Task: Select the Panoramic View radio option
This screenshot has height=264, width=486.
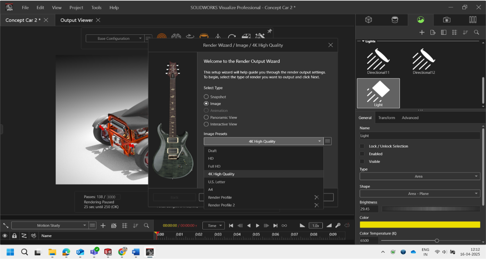Action: tap(206, 117)
